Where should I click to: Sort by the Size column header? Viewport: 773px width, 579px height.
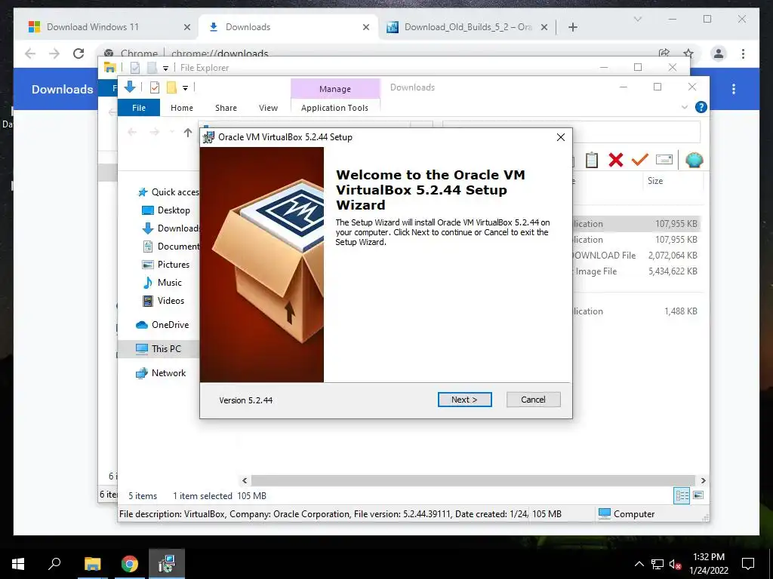coord(655,181)
